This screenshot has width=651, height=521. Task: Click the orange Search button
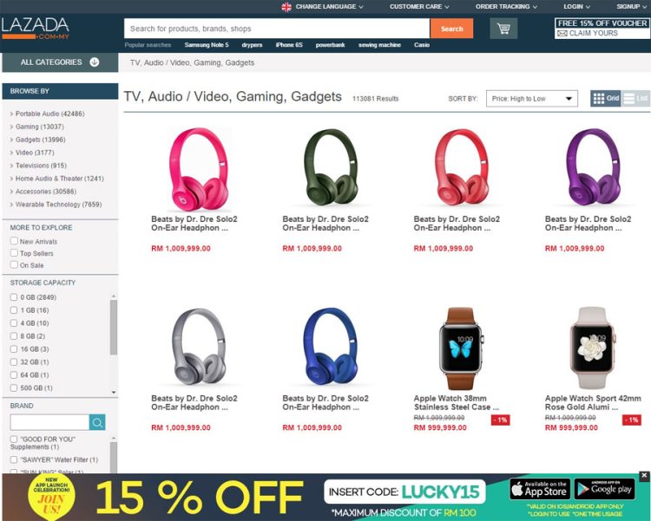pos(451,29)
